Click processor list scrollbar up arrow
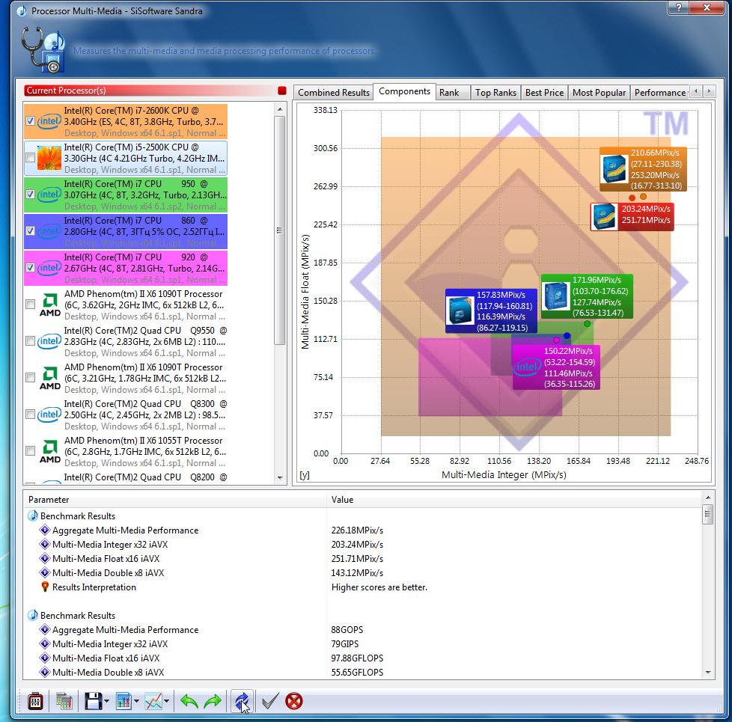The image size is (732, 722). (280, 109)
